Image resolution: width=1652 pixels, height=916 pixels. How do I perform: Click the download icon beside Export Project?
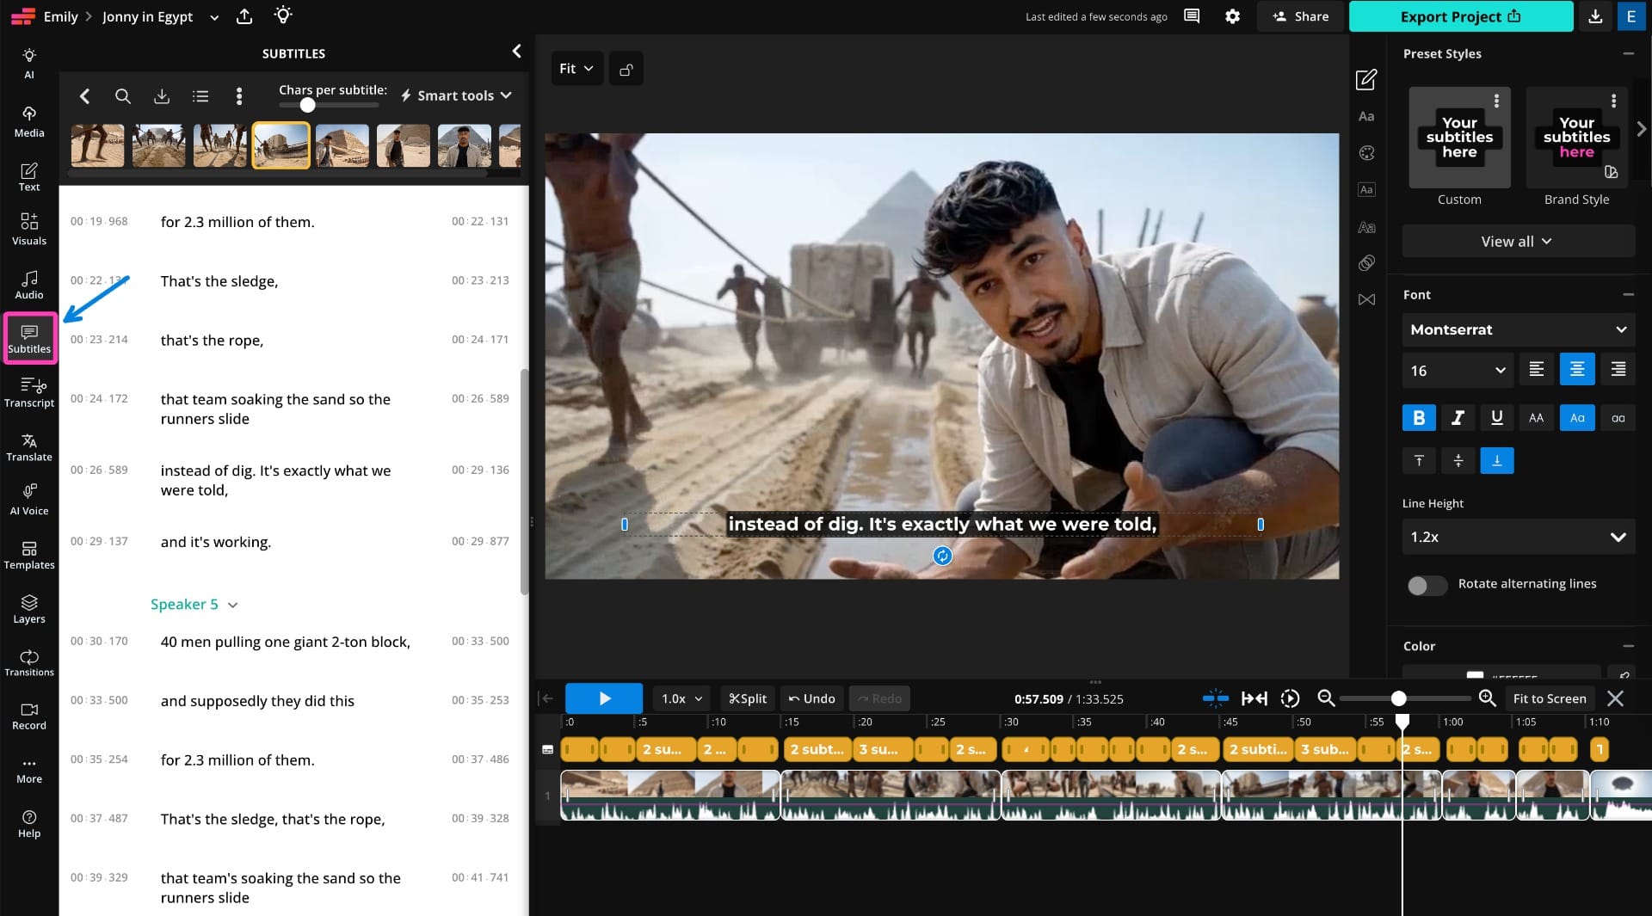pos(1595,16)
